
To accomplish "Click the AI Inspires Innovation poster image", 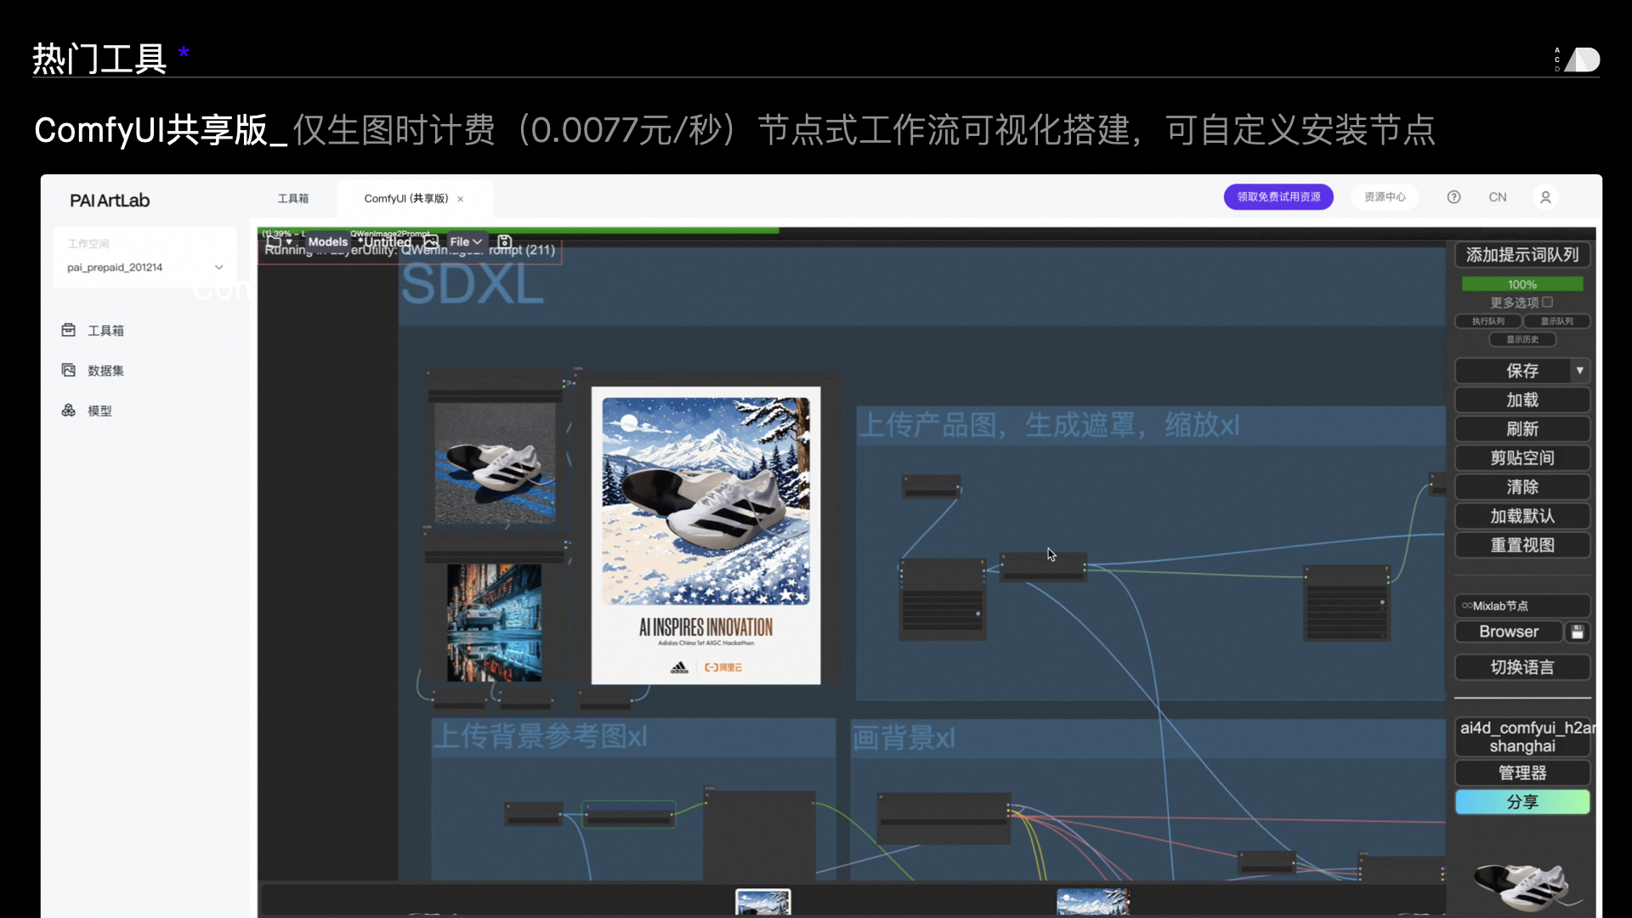I will click(x=705, y=535).
